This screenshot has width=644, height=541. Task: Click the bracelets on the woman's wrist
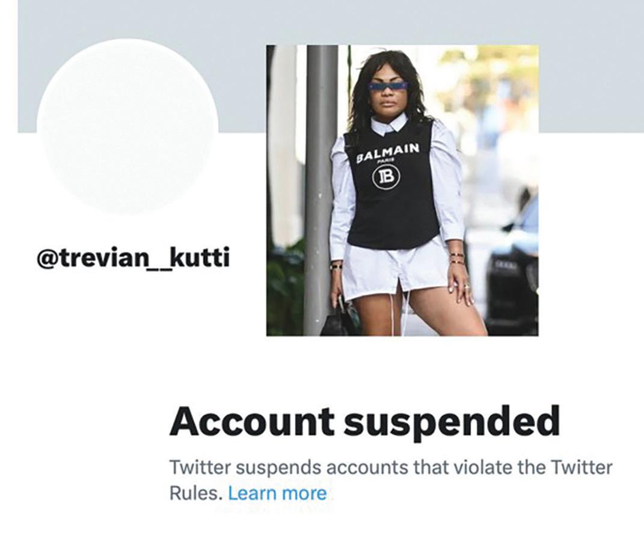456,258
